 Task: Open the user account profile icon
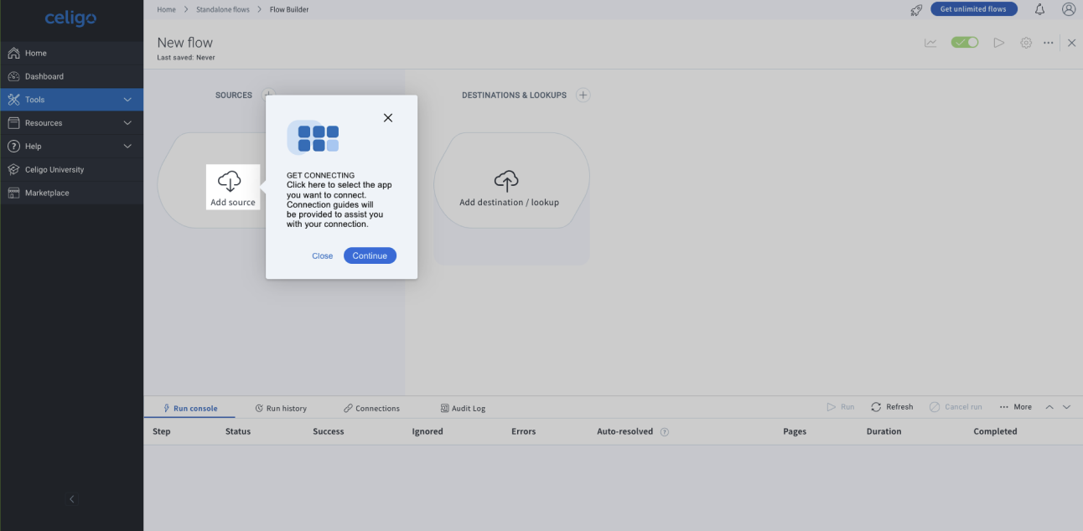coord(1068,9)
